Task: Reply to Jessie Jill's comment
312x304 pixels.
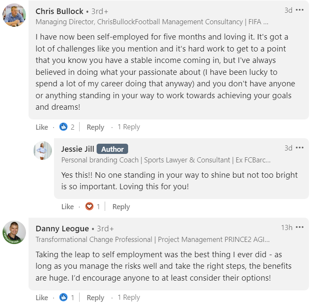Action: [121, 207]
